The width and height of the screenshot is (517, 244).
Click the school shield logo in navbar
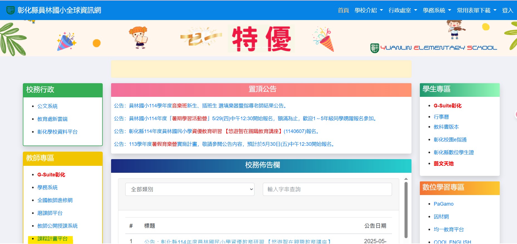point(10,10)
